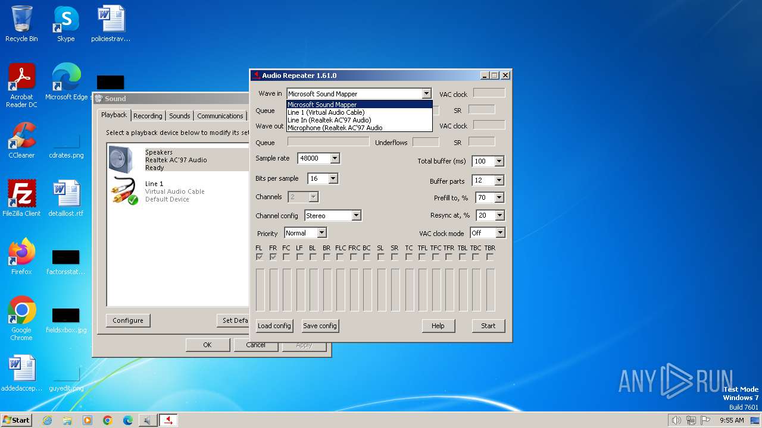Viewport: 762px width, 428px height.
Task: Click the Chrome taskbar icon
Action: point(108,420)
